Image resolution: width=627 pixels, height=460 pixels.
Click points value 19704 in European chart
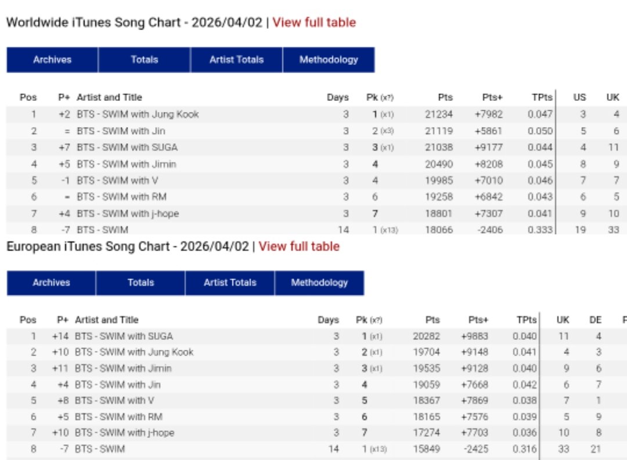click(427, 352)
